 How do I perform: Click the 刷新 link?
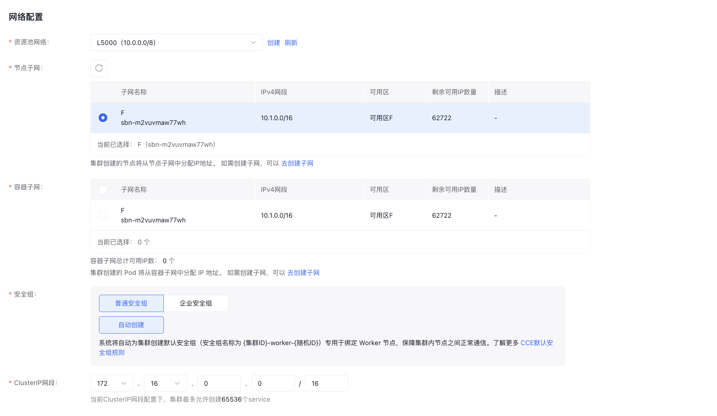click(291, 43)
